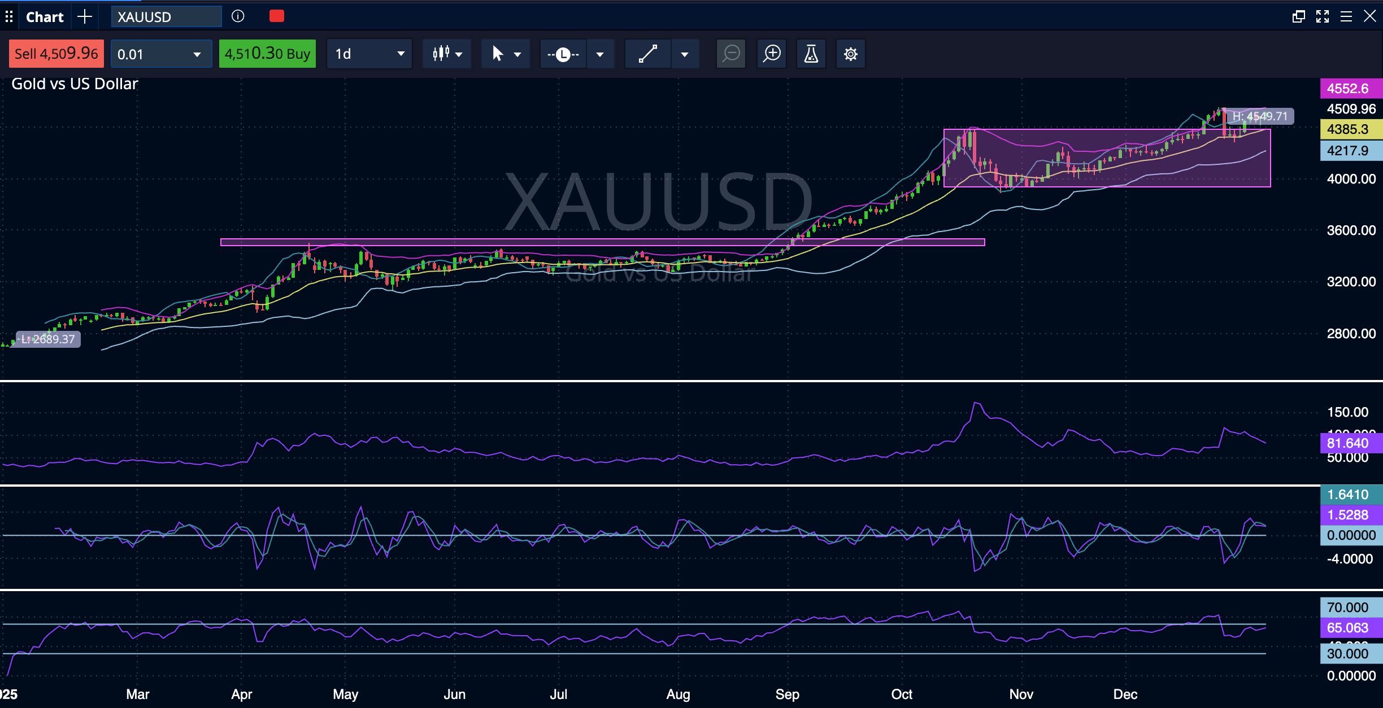Add a new chart with plus icon
Viewport: 1383px width, 708px height.
tap(85, 16)
